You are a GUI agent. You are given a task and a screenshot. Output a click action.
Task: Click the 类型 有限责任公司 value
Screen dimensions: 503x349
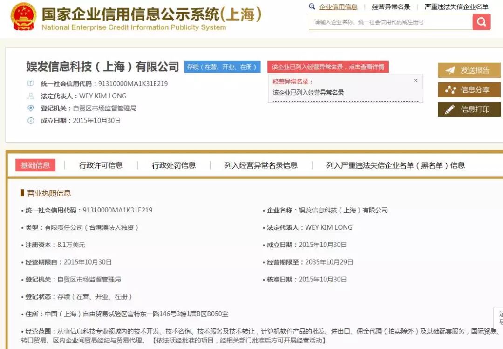[91, 227]
